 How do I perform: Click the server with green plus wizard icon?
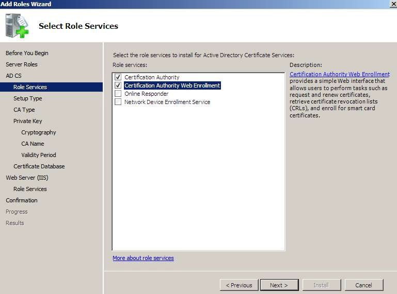[17, 26]
